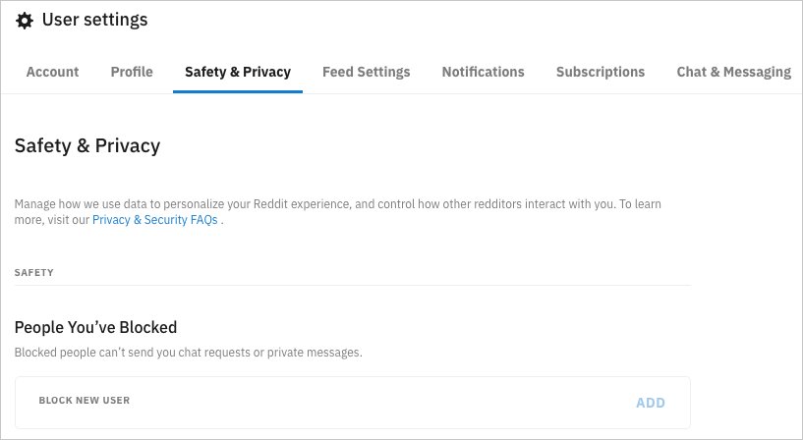Open the Privacy & Security FAQs link
This screenshot has height=440, width=803.
[155, 221]
